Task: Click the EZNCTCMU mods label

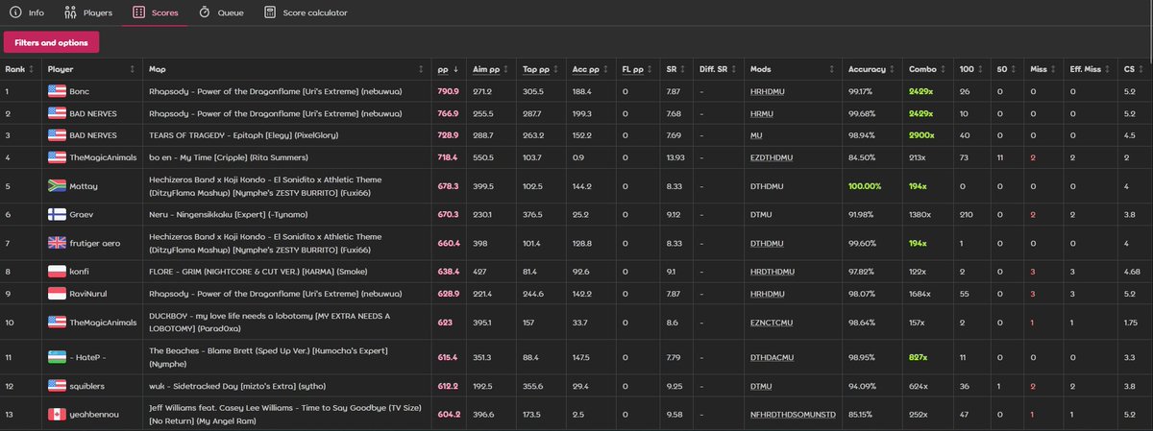Action: tap(773, 322)
